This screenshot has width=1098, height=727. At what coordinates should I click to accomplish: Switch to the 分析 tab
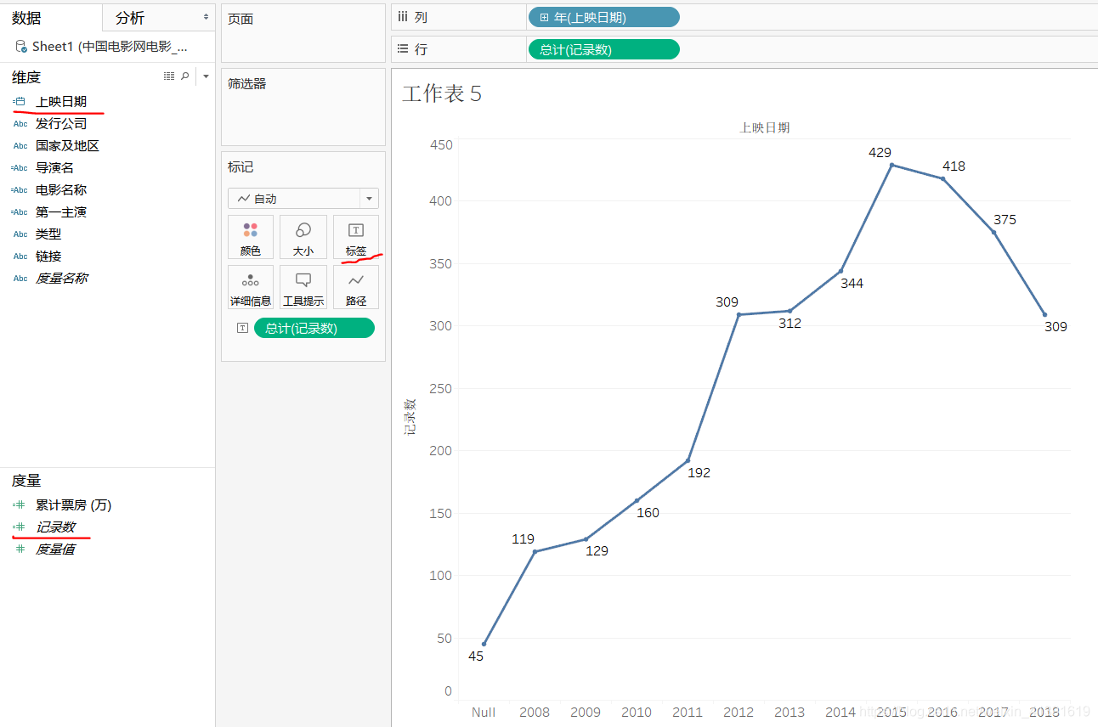[130, 18]
